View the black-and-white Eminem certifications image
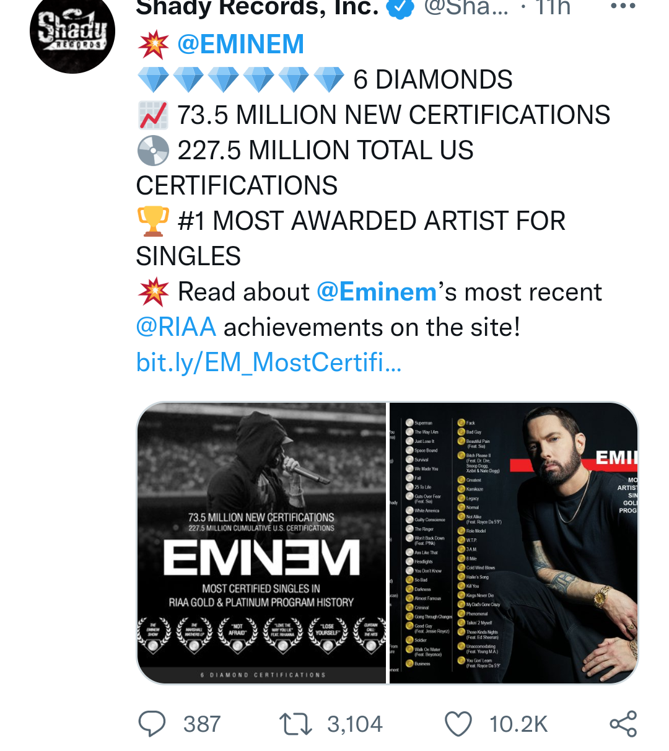669x751 pixels. [261, 543]
